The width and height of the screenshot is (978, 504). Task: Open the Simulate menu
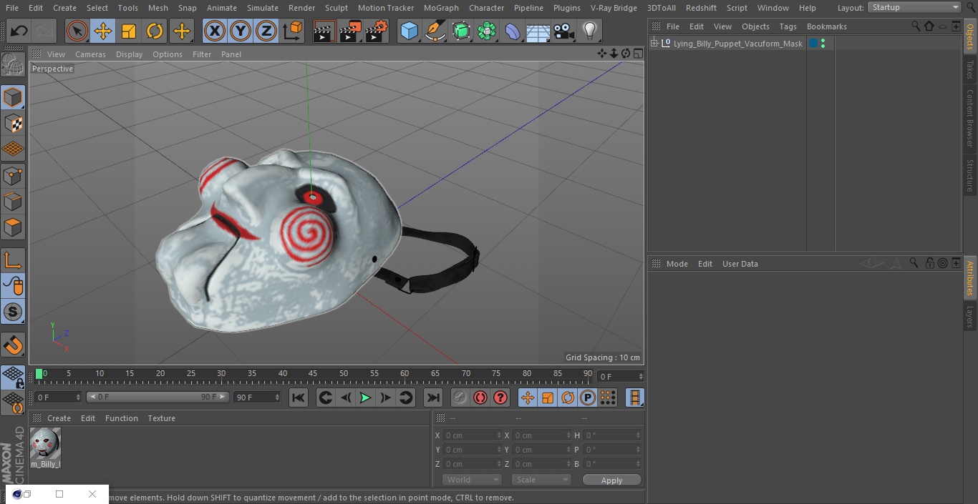(x=263, y=8)
